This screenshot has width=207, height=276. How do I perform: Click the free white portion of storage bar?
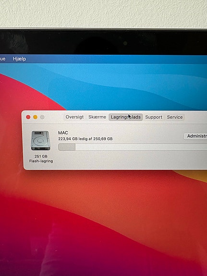[141, 147]
